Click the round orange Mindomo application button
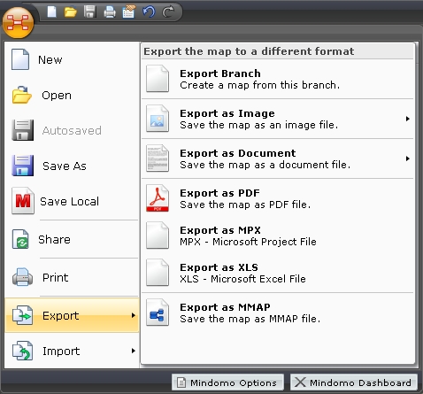The image size is (423, 394). (18, 23)
